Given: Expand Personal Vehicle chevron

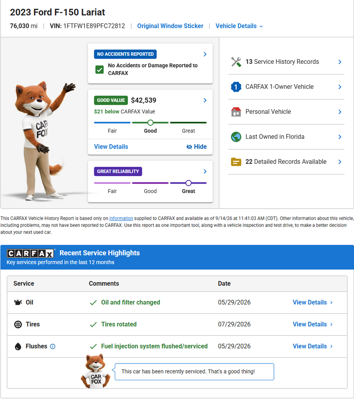Looking at the screenshot, I should tap(340, 112).
